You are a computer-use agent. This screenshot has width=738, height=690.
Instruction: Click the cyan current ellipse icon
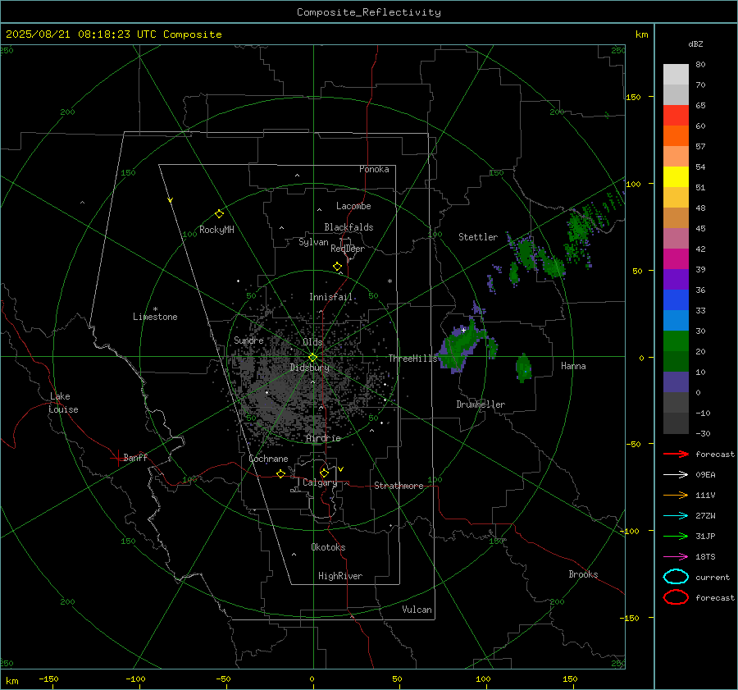(676, 577)
